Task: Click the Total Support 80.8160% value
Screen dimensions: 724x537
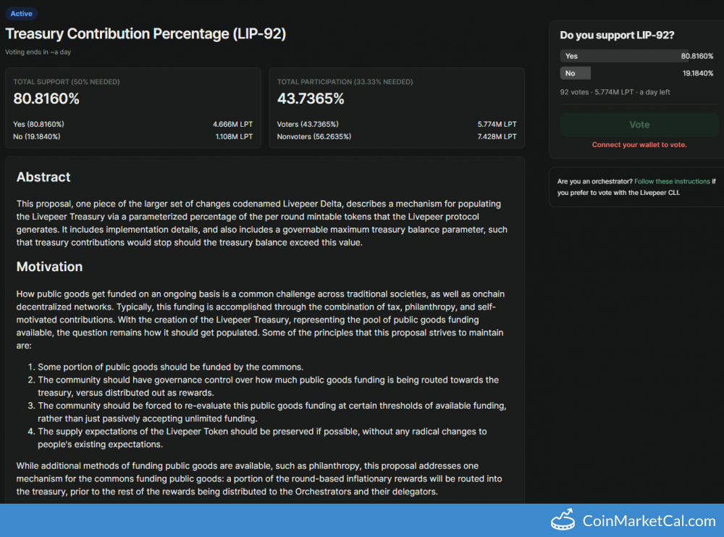Action: click(x=46, y=99)
